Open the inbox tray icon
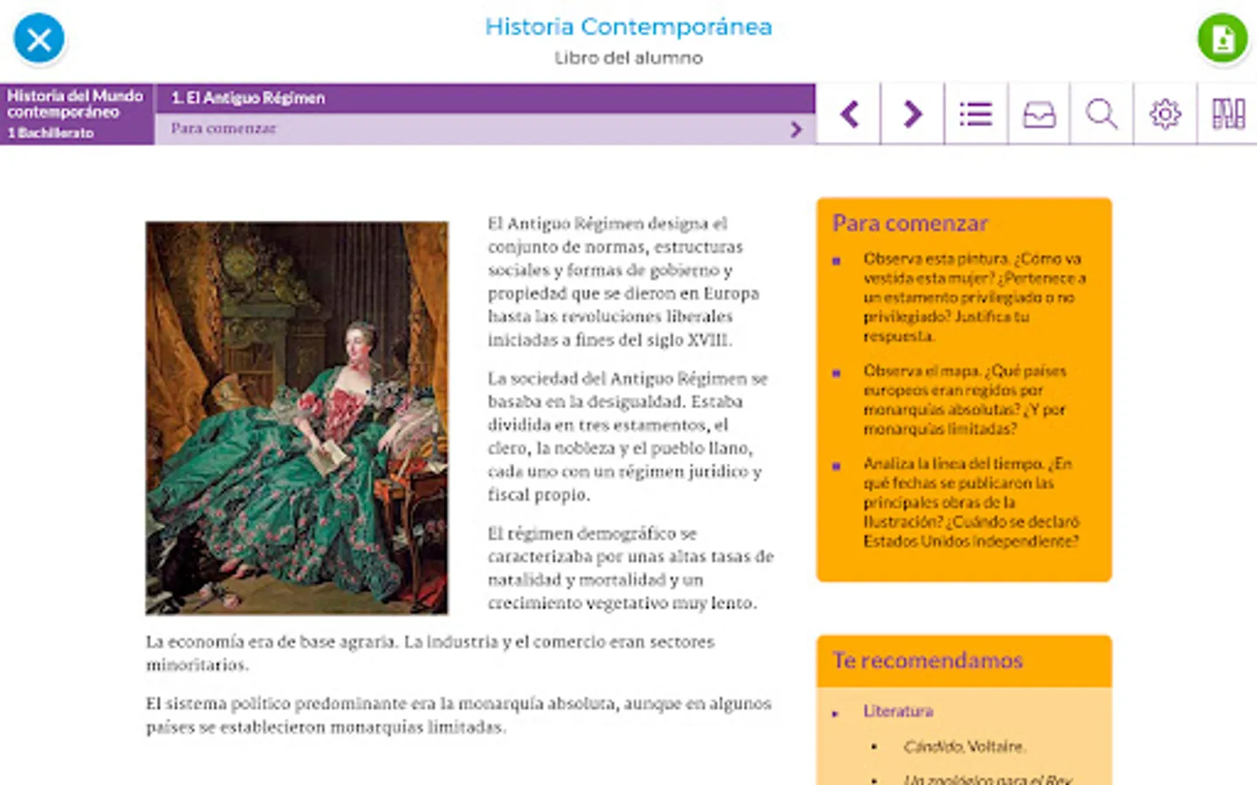Viewport: 1257px width, 785px height. click(x=1039, y=113)
